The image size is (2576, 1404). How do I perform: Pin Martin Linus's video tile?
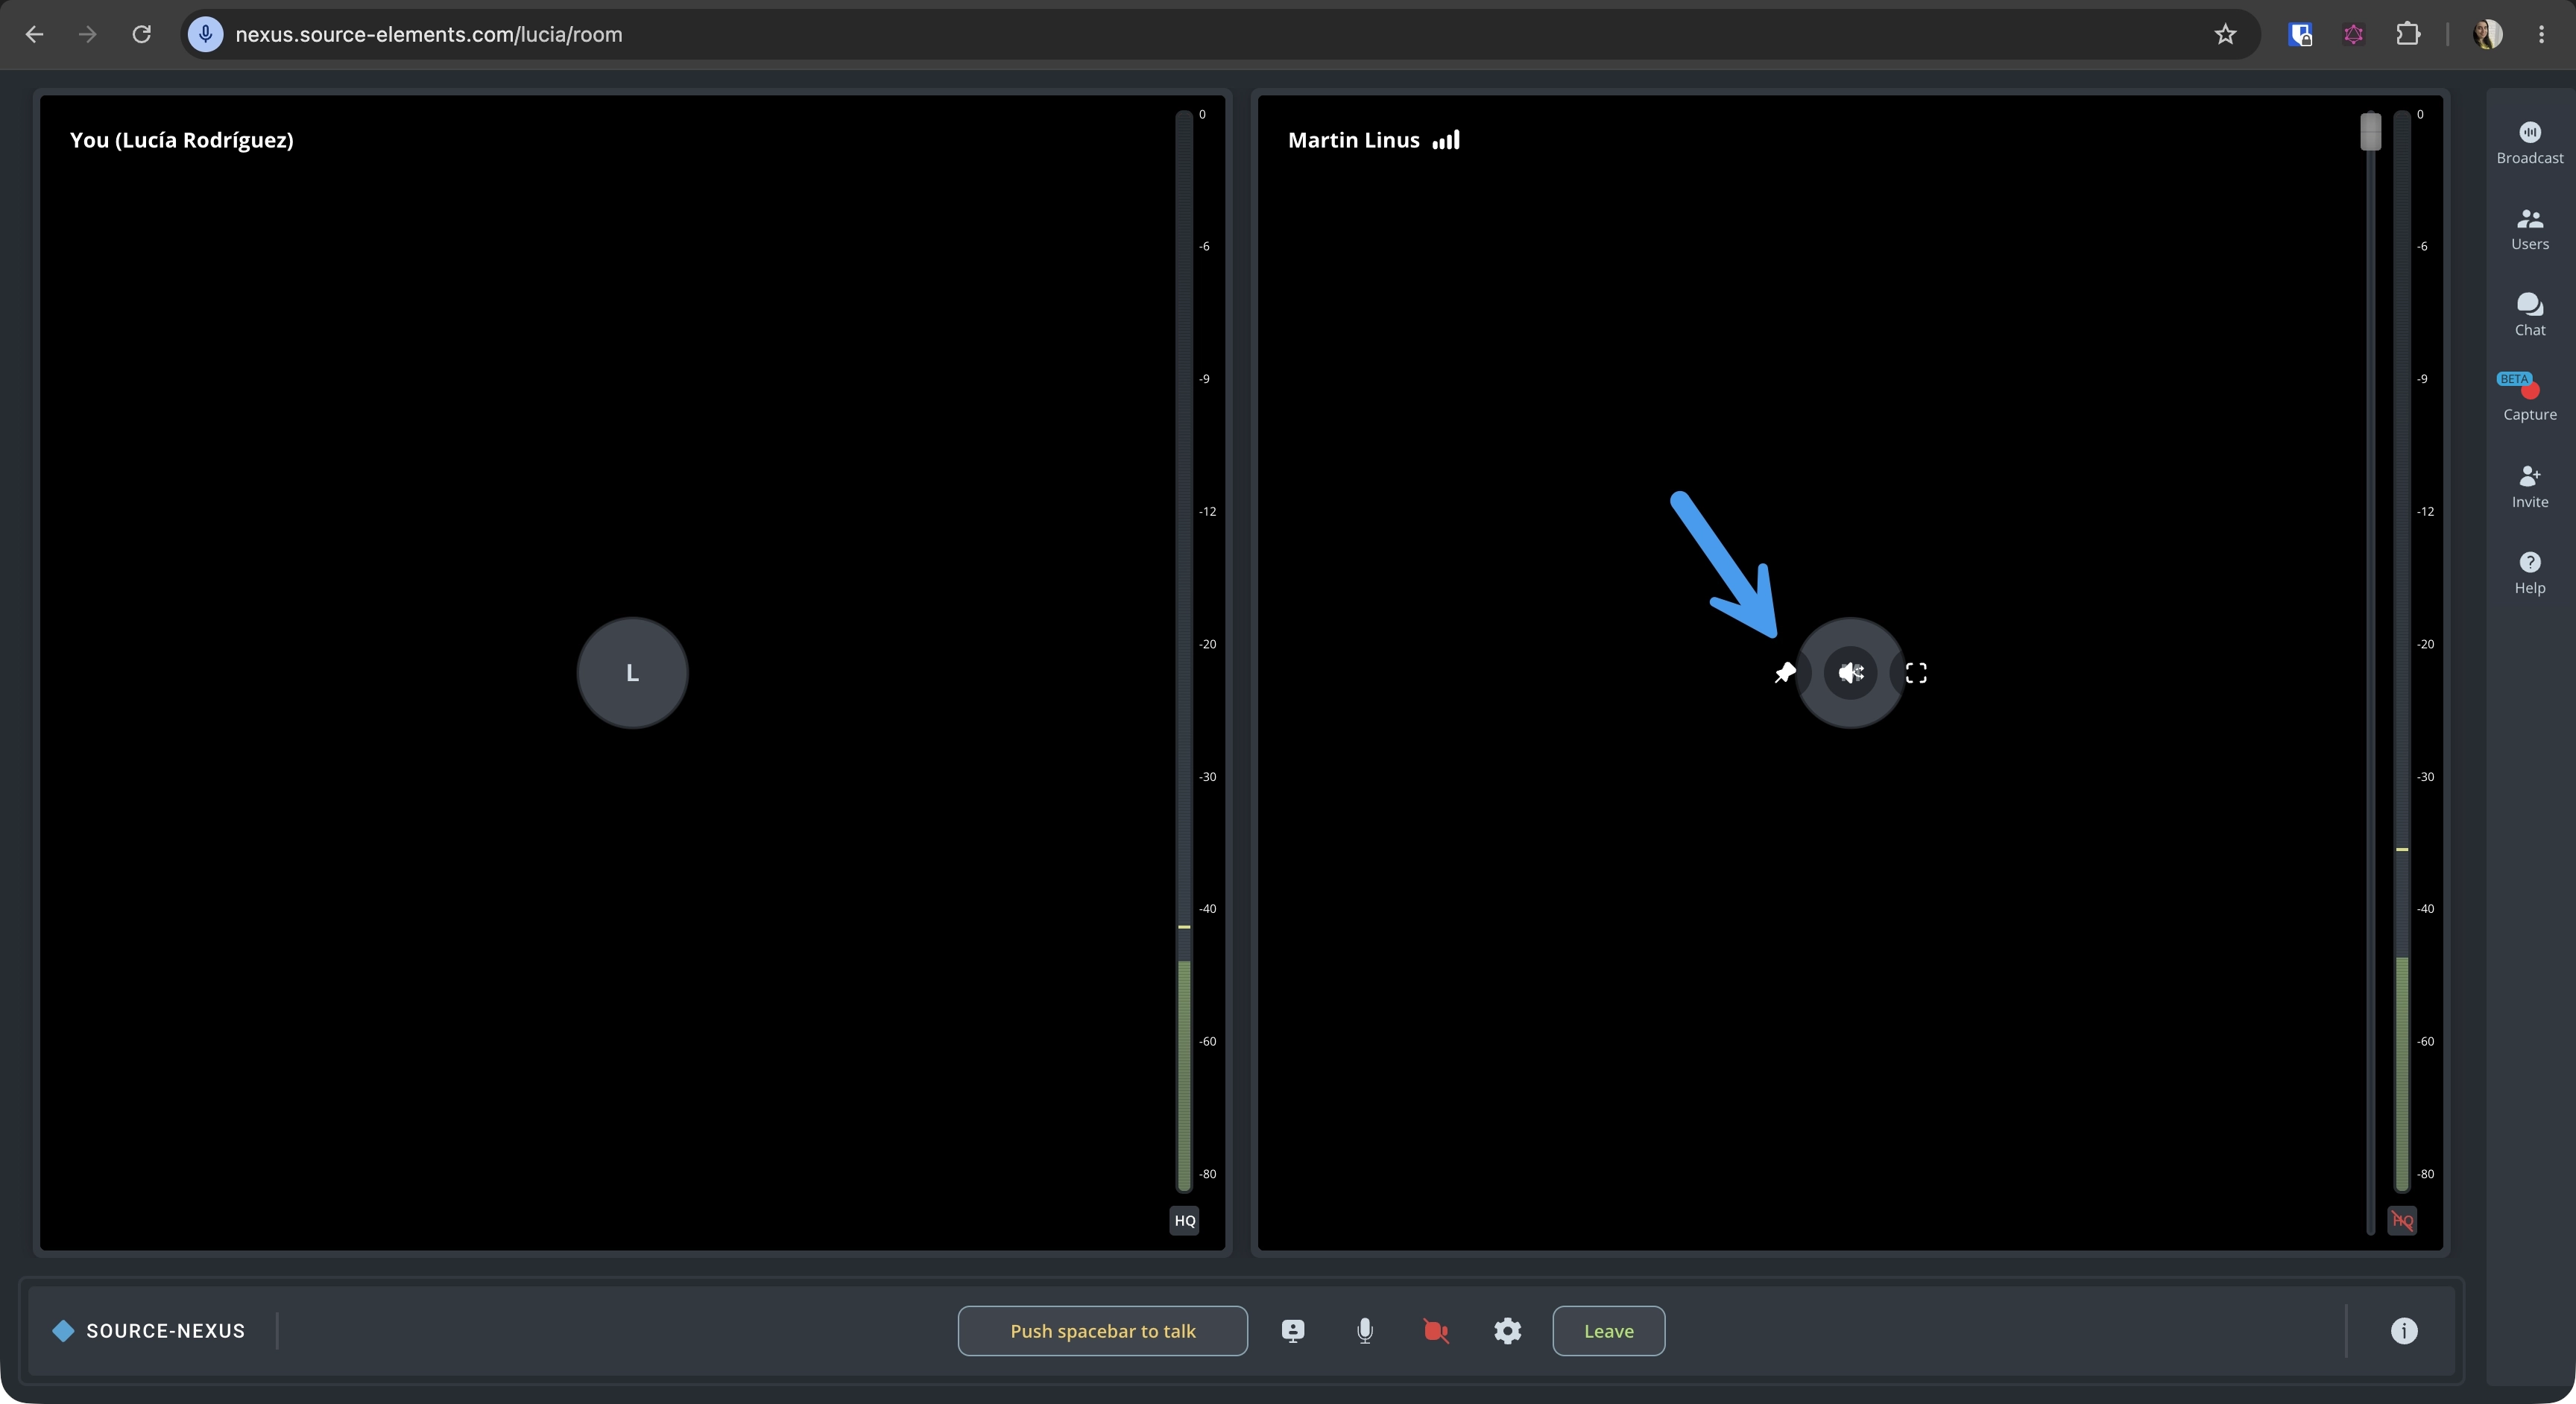(1784, 673)
